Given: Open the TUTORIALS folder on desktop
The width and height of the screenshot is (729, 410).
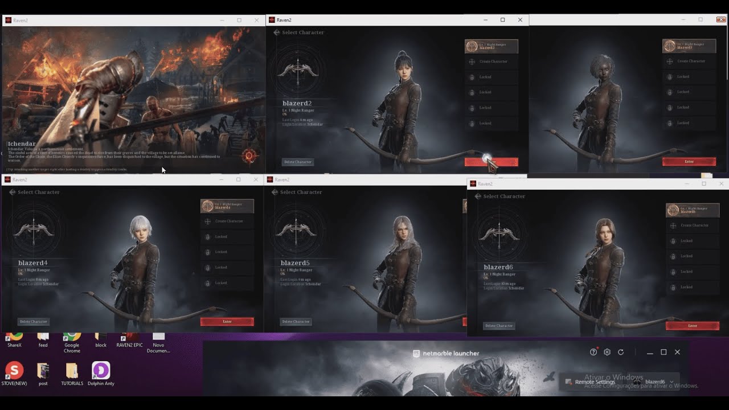Looking at the screenshot, I should (x=72, y=374).
